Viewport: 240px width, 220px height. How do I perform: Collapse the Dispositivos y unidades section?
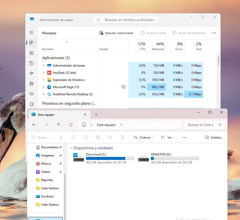(x=71, y=148)
